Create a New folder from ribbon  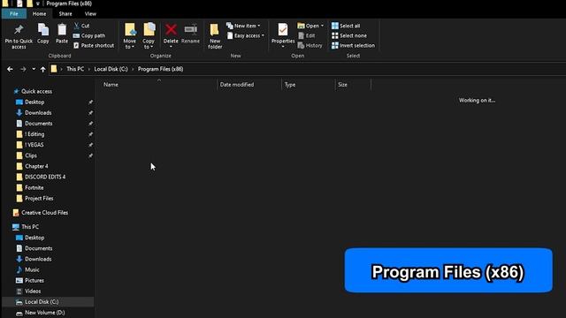point(215,36)
